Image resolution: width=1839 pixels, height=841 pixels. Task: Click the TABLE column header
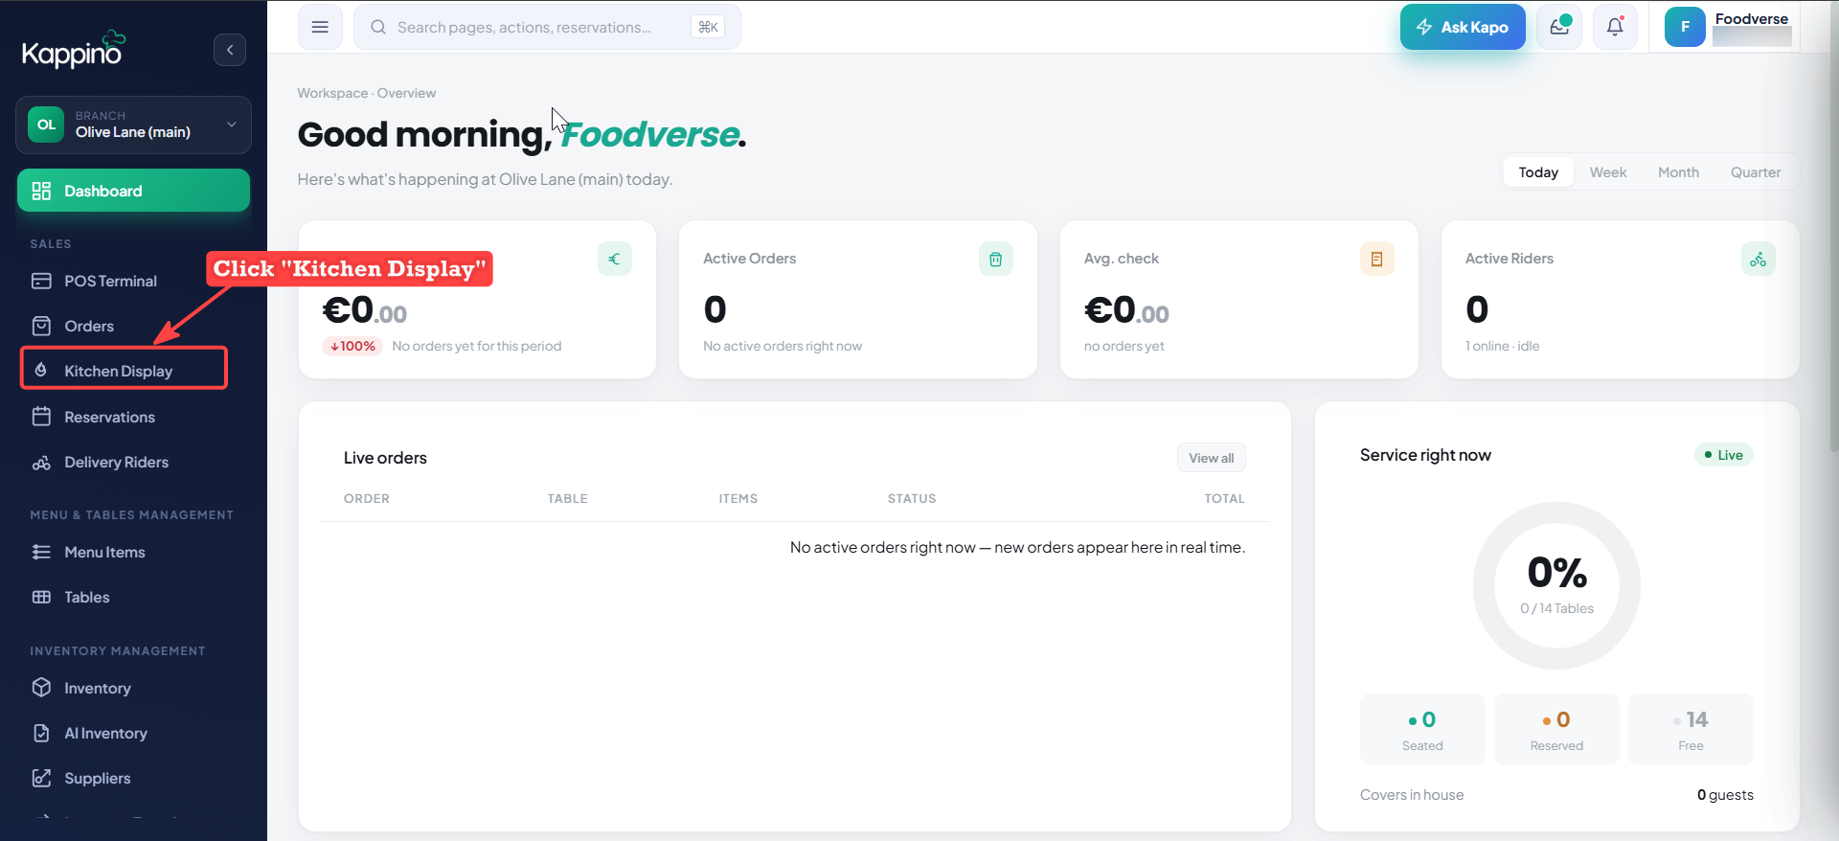tap(568, 498)
